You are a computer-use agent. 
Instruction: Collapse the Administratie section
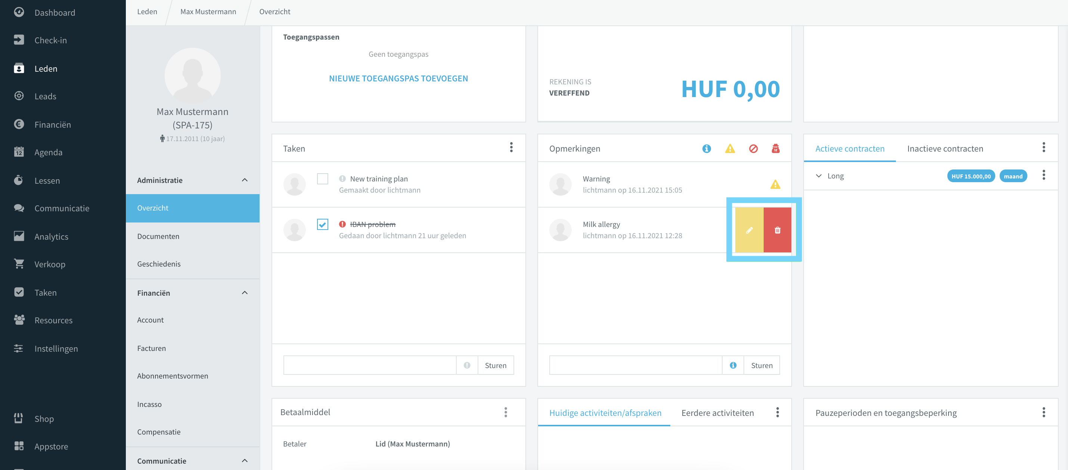pos(245,180)
